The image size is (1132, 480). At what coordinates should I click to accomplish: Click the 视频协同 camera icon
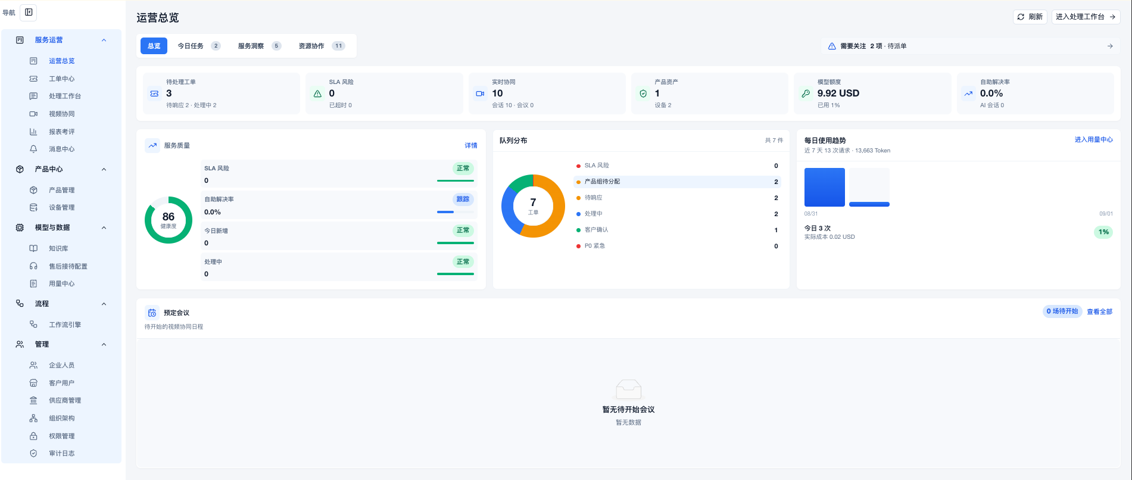point(33,114)
